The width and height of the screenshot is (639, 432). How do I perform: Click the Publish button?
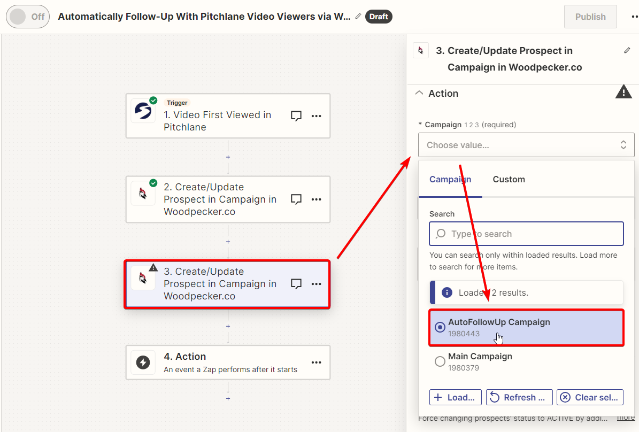[x=590, y=17]
